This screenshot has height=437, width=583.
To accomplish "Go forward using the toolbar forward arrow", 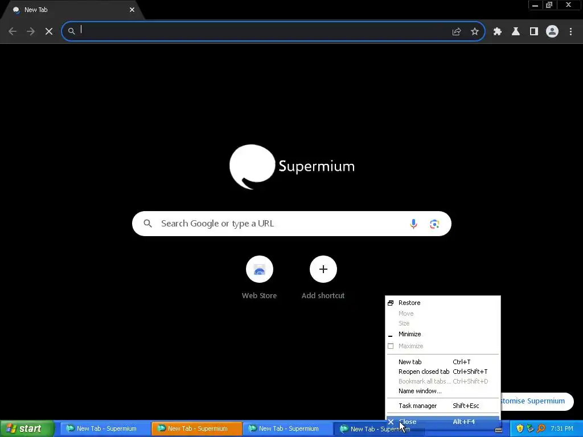I will pos(31,31).
